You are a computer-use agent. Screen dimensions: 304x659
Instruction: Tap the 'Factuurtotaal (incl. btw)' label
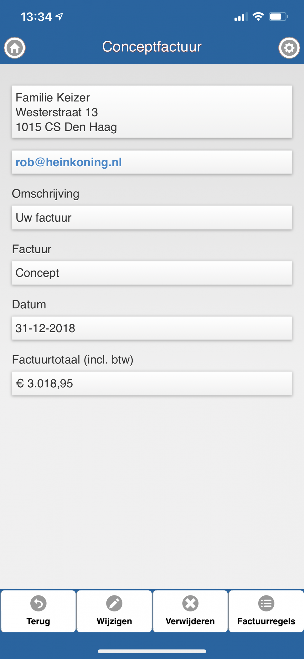[x=73, y=360]
